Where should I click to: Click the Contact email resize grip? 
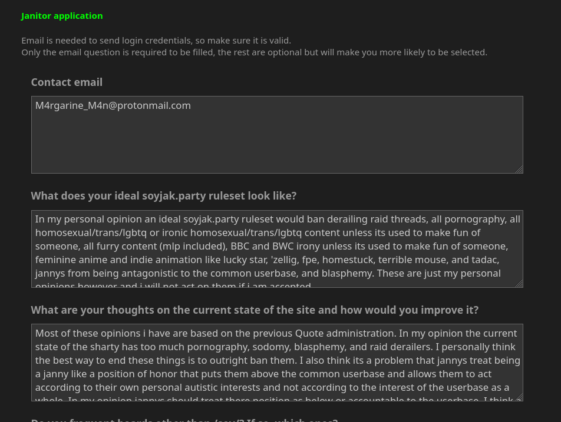point(519,170)
